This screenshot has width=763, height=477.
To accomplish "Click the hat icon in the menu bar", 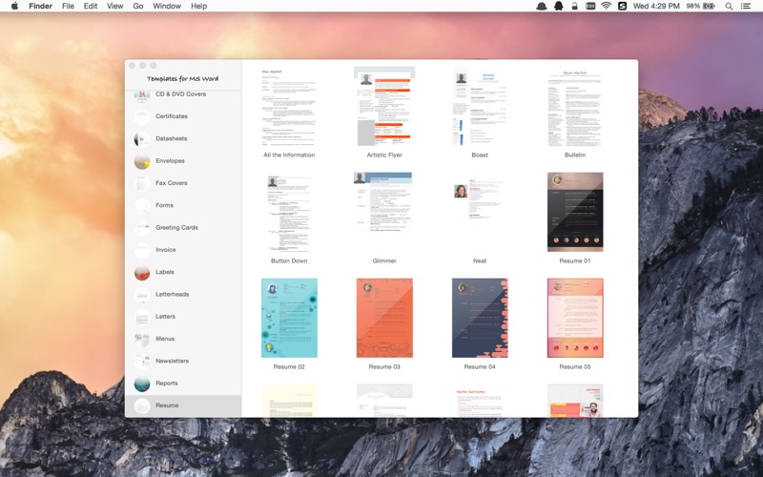I will point(541,6).
